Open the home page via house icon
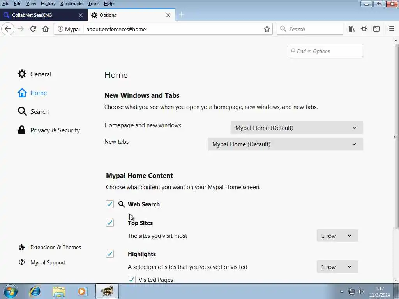 pyautogui.click(x=46, y=29)
